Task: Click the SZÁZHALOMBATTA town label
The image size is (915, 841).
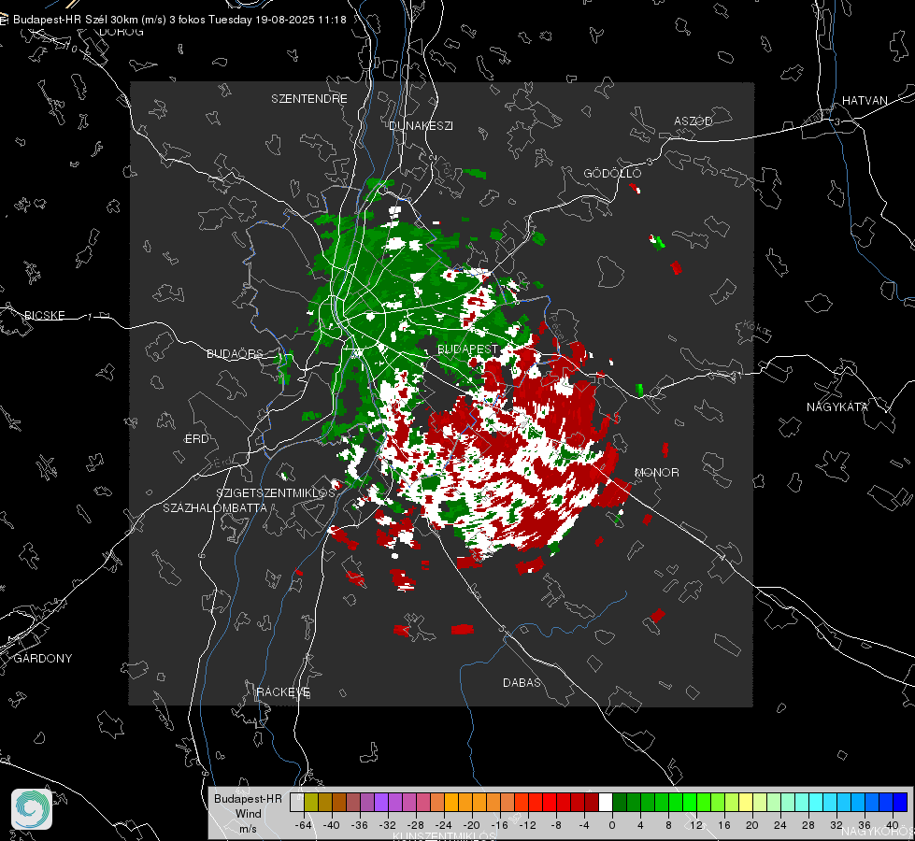Action: (x=215, y=507)
